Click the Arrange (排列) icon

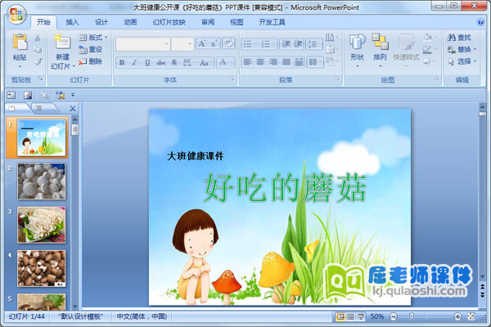[x=380, y=42]
